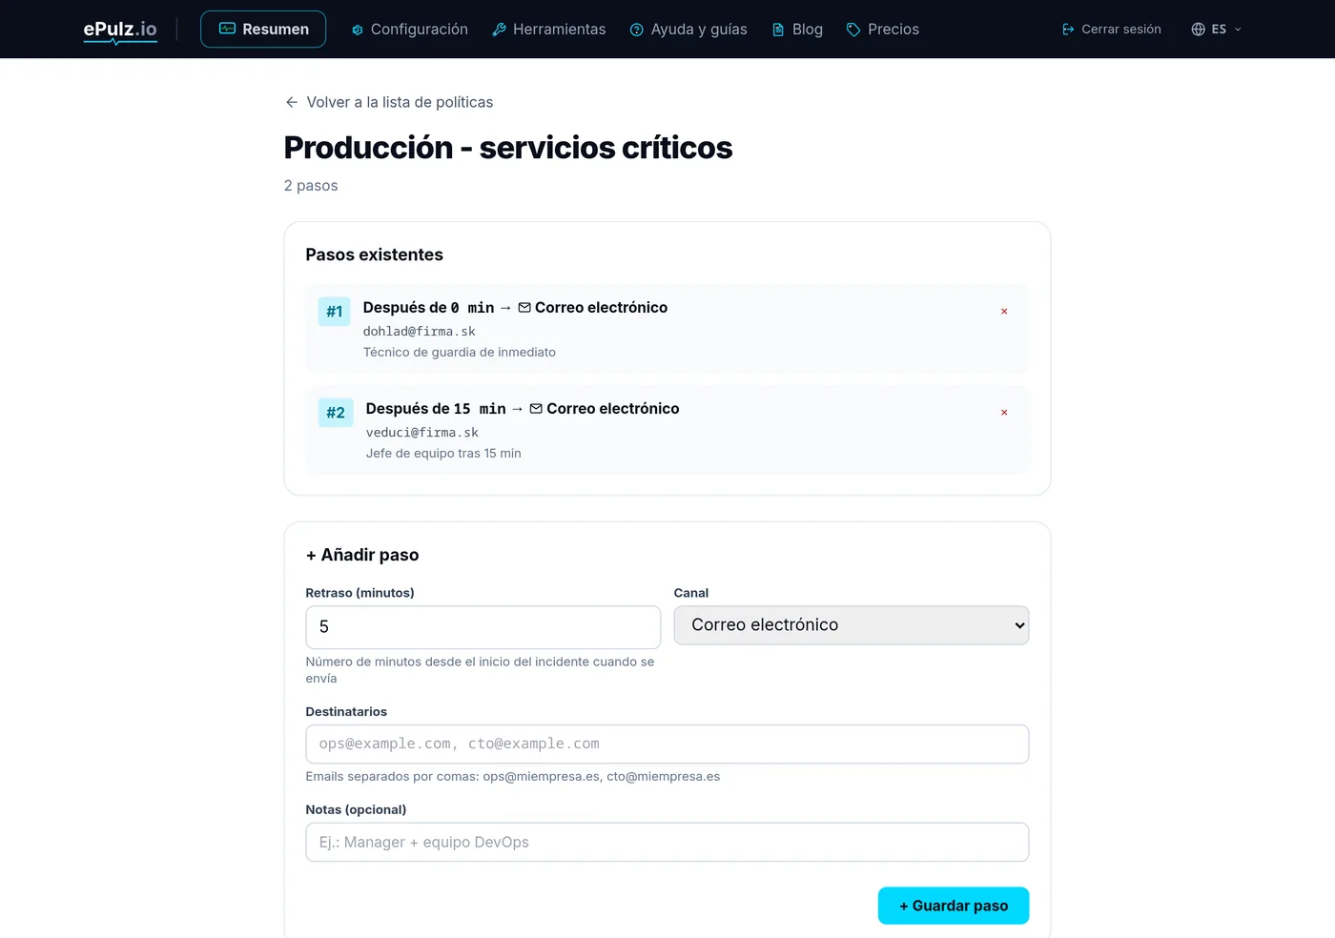Focus the Retraso (minutos) input field
The height and width of the screenshot is (938, 1335).
click(x=483, y=627)
